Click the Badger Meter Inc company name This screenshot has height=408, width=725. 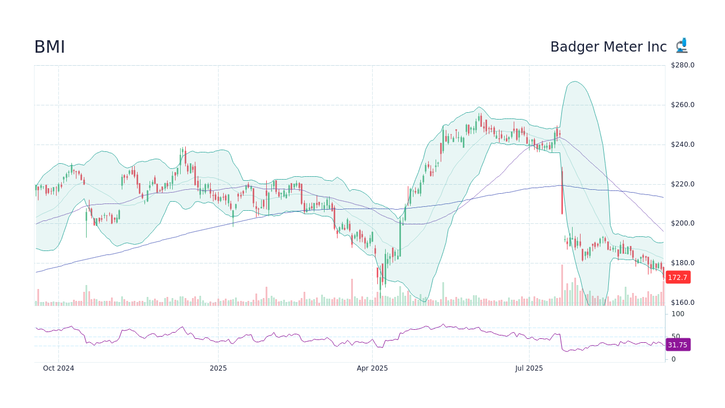pos(608,47)
